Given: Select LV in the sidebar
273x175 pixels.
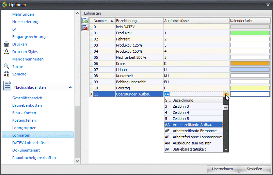Looking at the screenshot, I should 14,29.
